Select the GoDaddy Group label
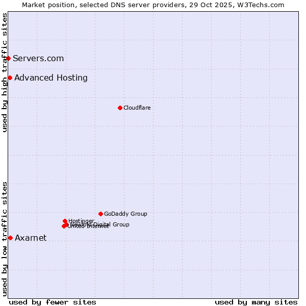 coord(125,214)
